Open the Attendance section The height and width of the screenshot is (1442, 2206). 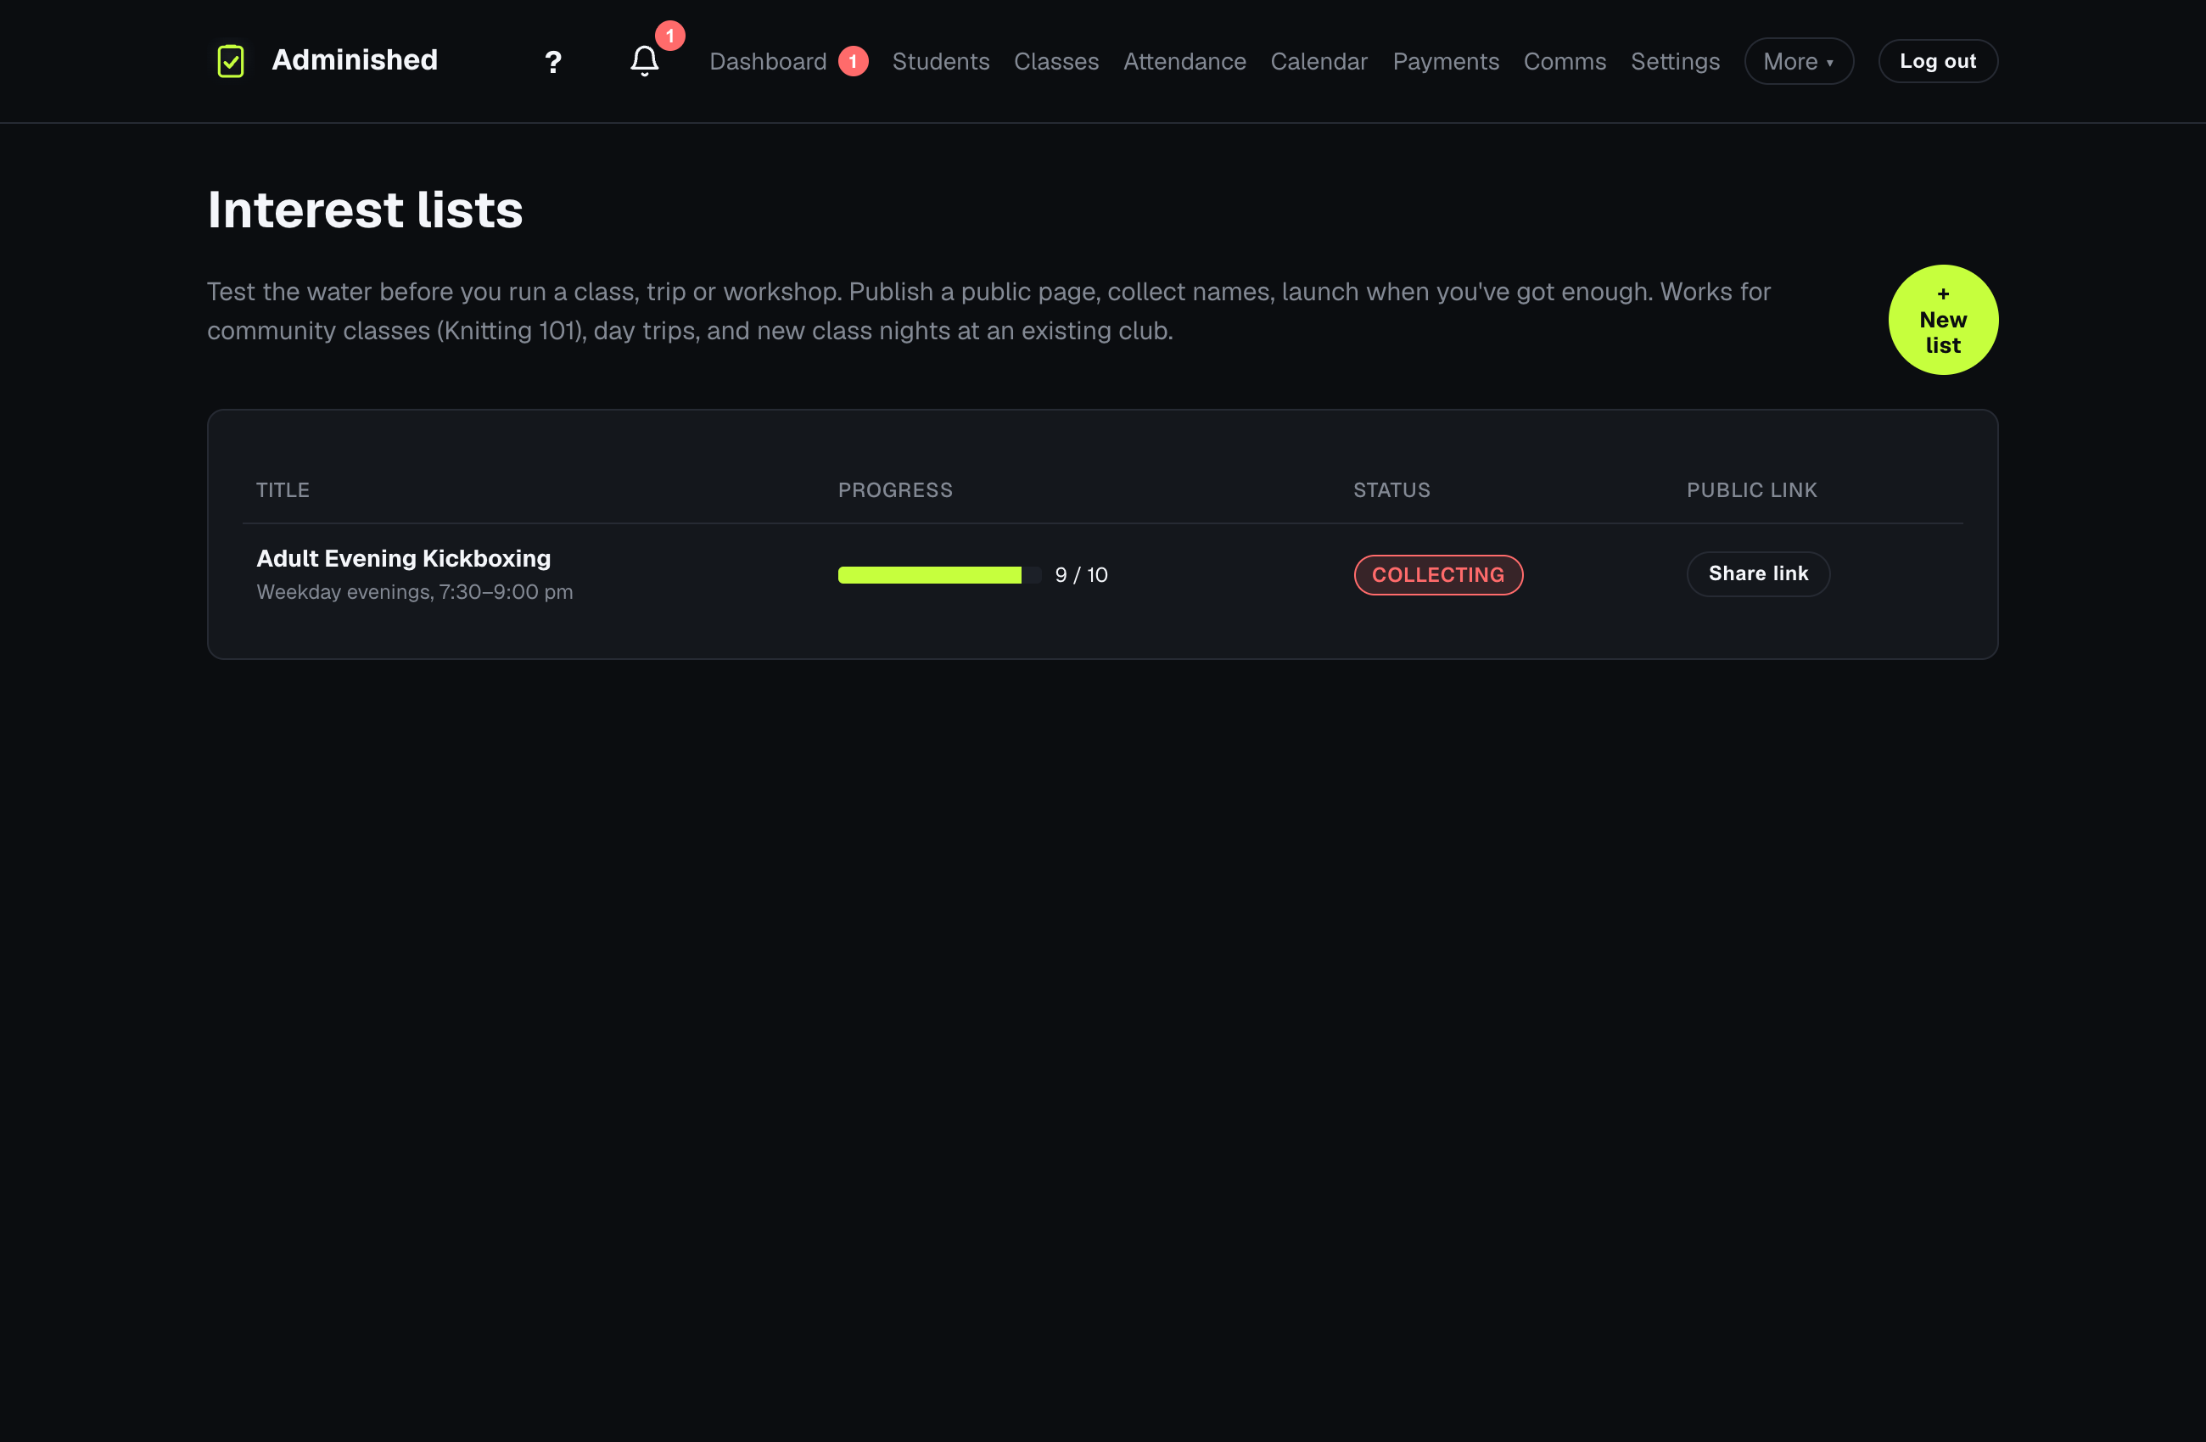pos(1184,61)
